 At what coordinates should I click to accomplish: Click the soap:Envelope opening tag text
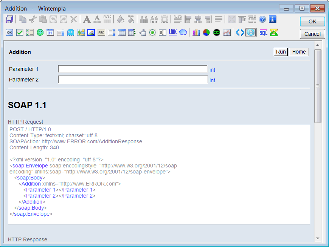(x=30, y=166)
